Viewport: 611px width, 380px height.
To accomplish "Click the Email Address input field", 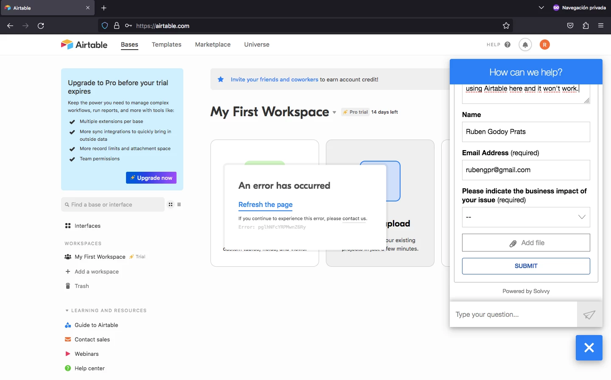I will click(x=526, y=170).
